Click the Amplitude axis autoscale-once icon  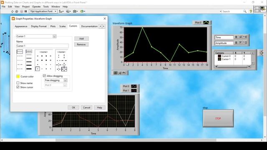(240, 42)
